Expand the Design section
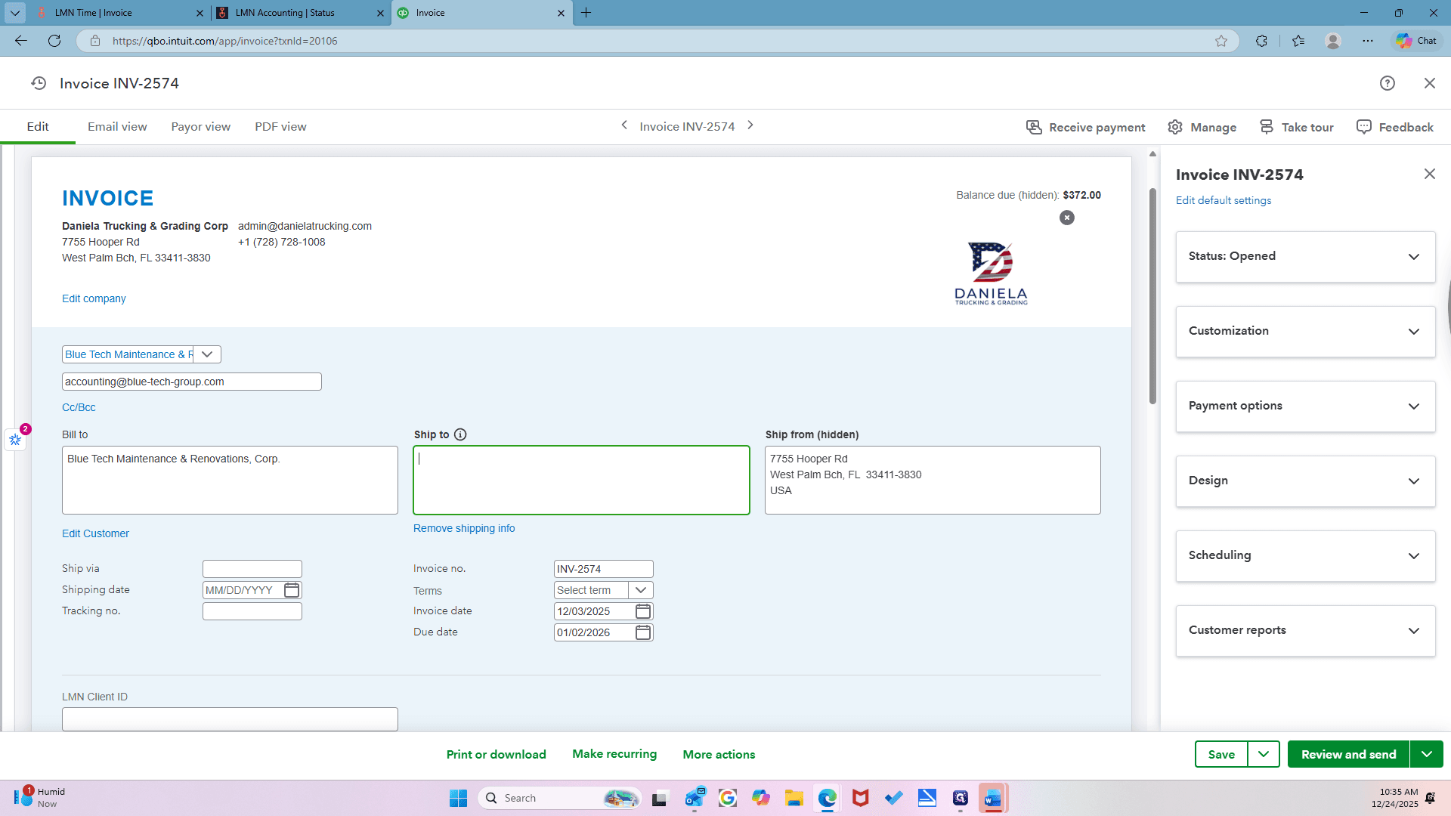1451x816 pixels. click(x=1305, y=481)
